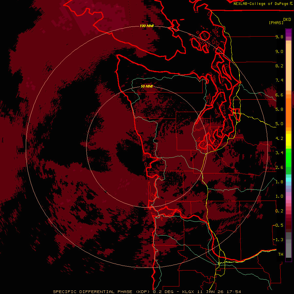Select the -1.3 scale value
Screen dimensions: 294x294
(278, 240)
